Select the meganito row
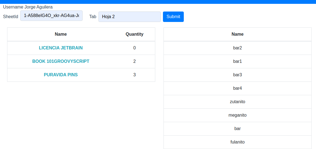The height and width of the screenshot is (149, 316). 237,115
